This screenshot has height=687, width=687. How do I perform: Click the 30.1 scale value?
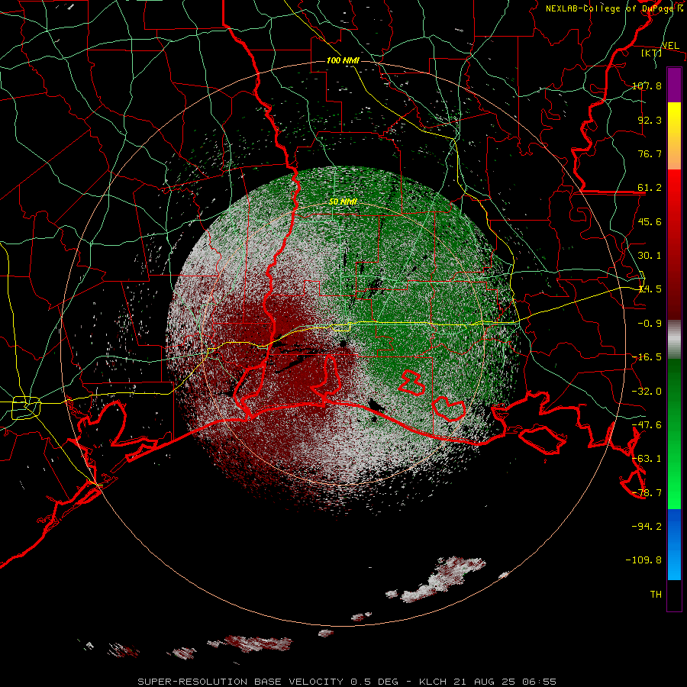(x=650, y=255)
